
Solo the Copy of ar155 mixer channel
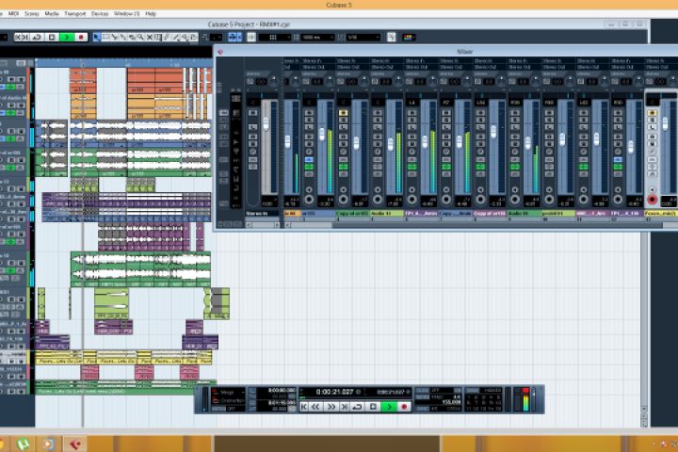click(344, 121)
